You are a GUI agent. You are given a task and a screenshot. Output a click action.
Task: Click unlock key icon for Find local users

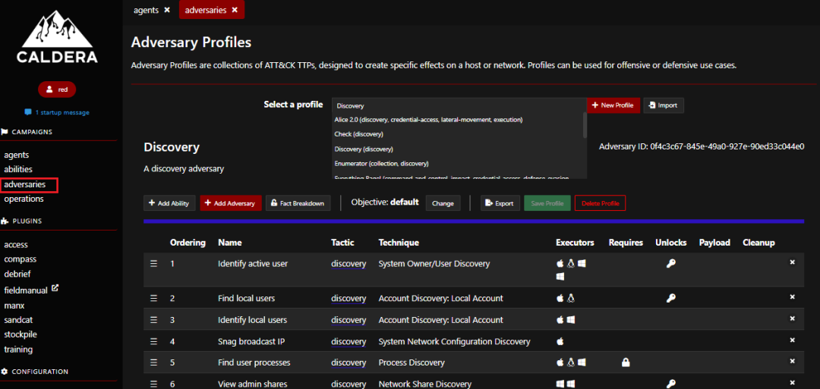click(671, 298)
